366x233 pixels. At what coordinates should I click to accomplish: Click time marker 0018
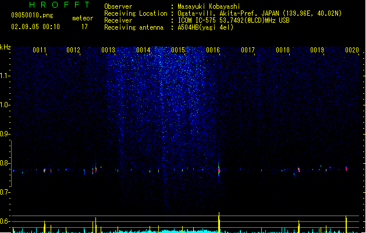tap(283, 50)
